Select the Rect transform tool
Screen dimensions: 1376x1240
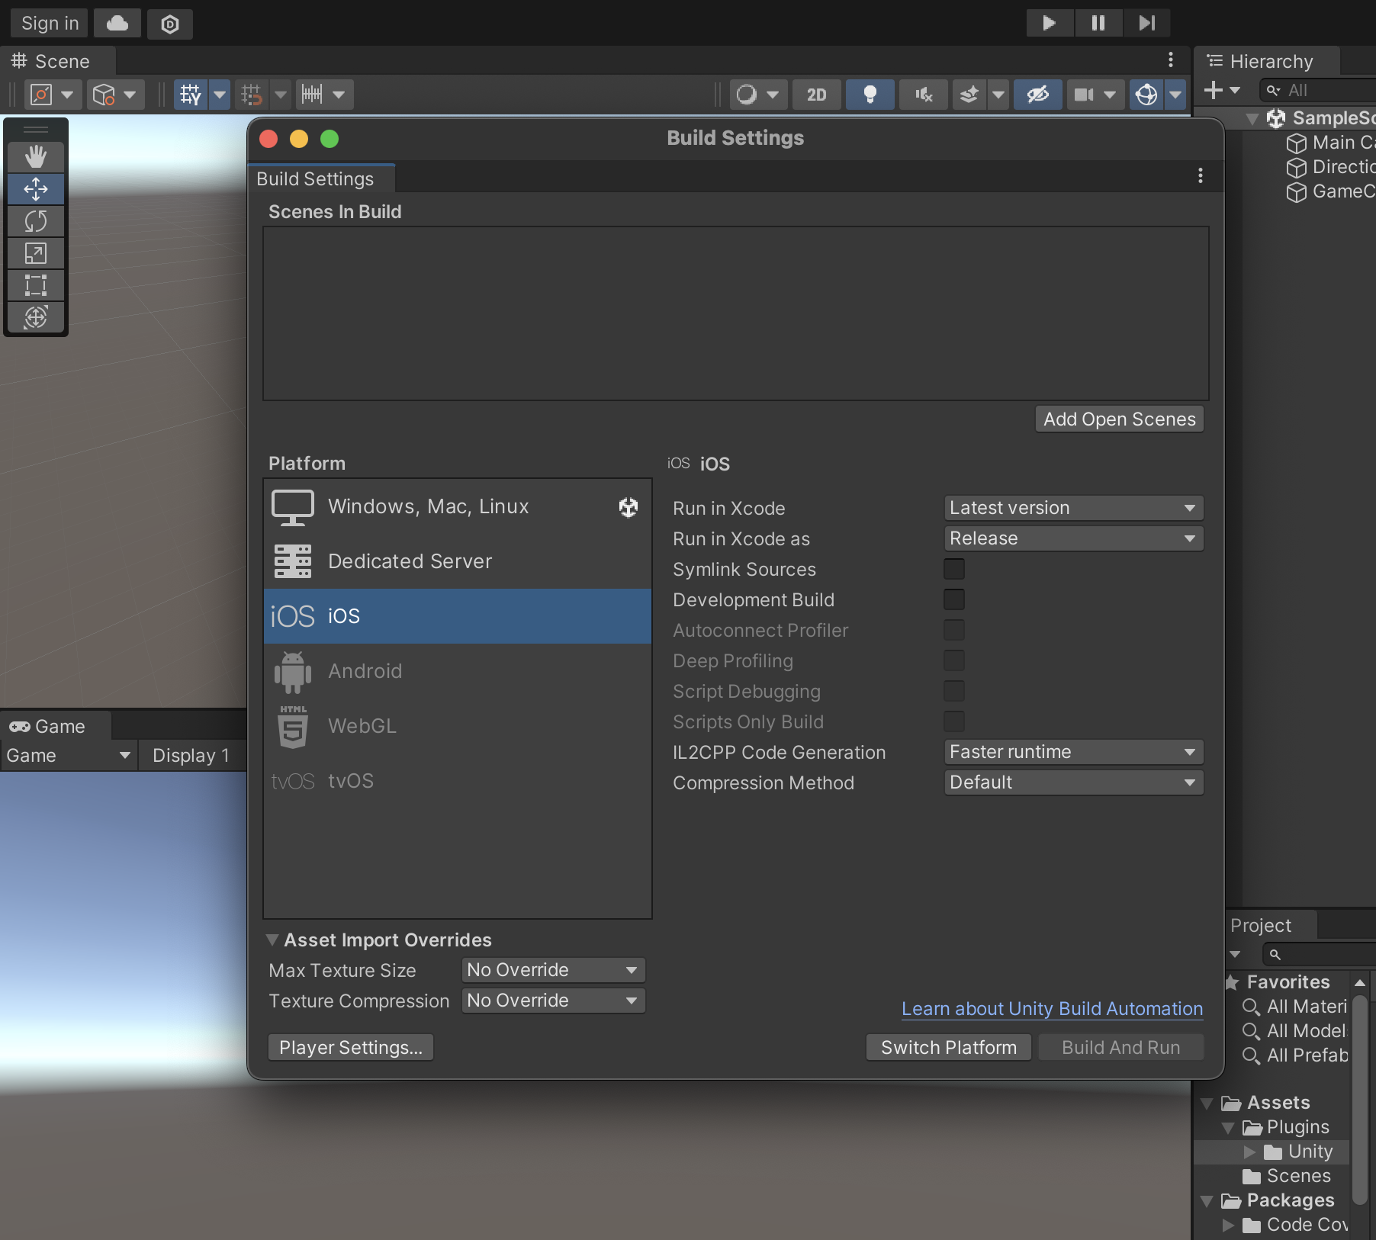point(36,285)
